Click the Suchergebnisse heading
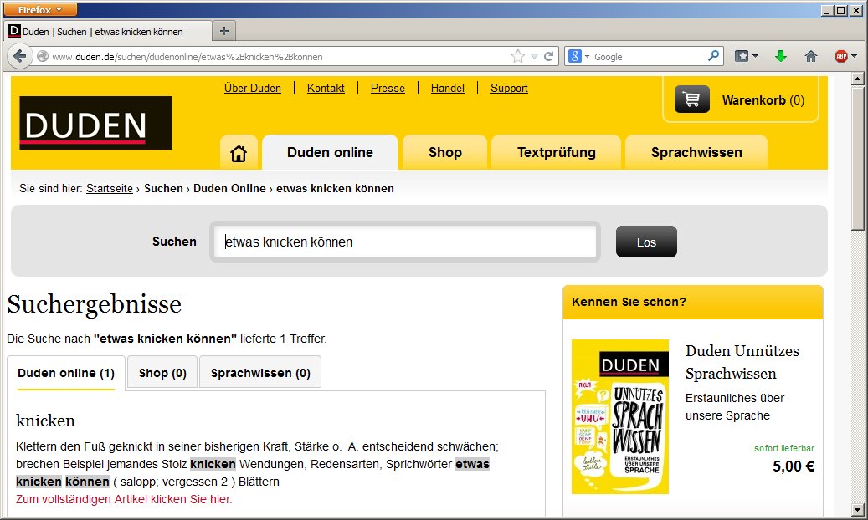Screen dimensions: 868x520 coord(94,305)
